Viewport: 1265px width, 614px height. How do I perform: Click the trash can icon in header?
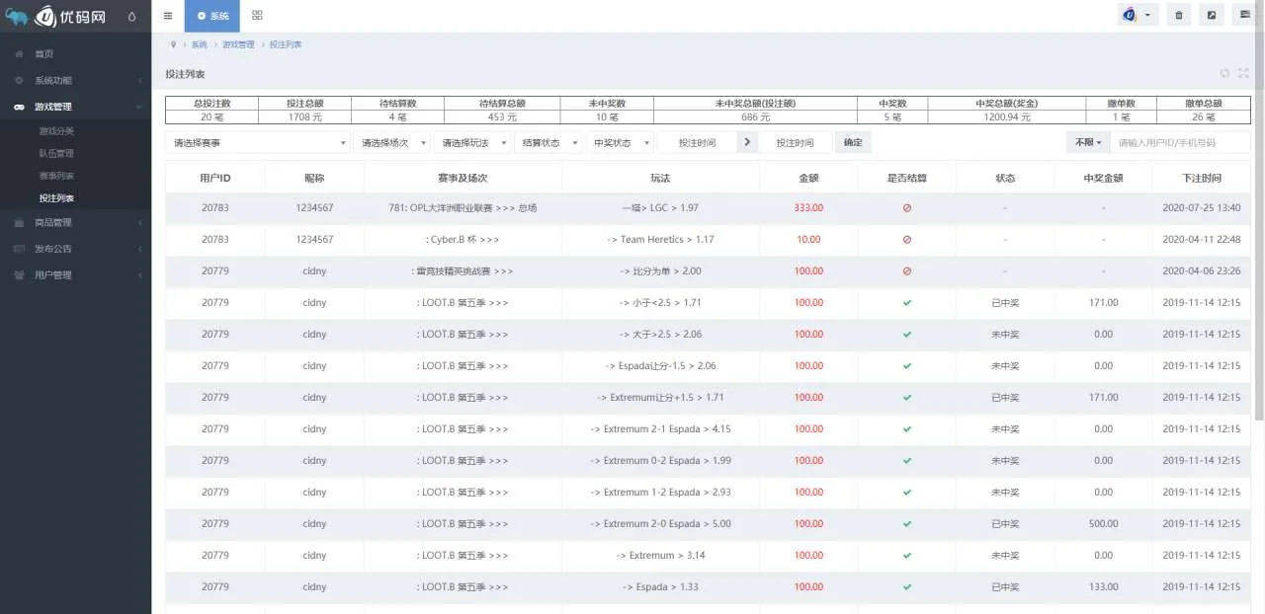(x=1178, y=15)
